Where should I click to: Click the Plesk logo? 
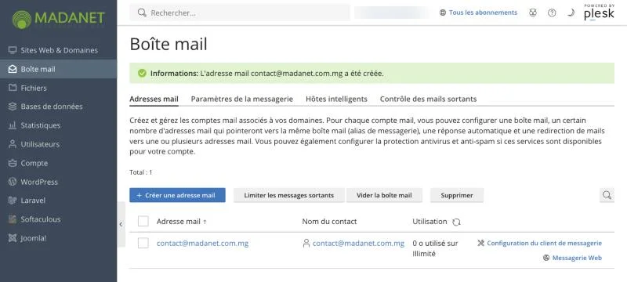599,13
